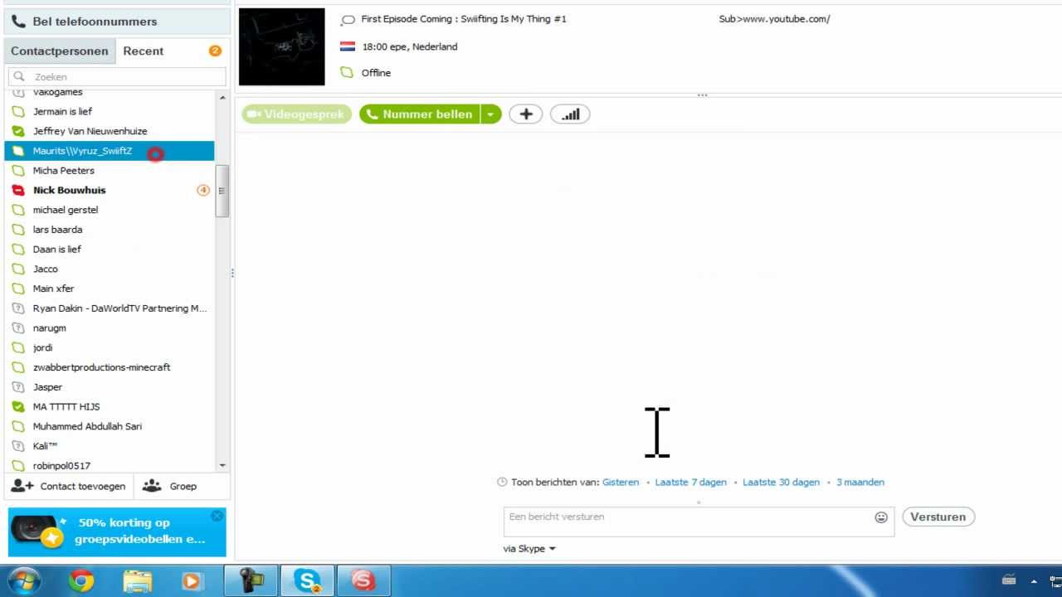Screen dimensions: 1062x597
Task: Select contact michael gerstel
Action: click(x=110, y=210)
